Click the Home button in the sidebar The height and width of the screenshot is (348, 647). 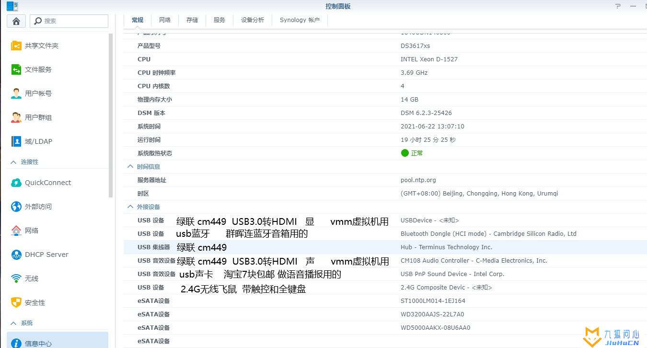(x=16, y=21)
